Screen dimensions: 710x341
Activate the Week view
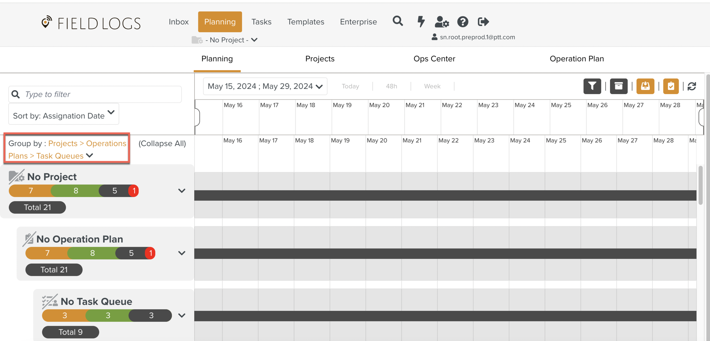click(432, 86)
